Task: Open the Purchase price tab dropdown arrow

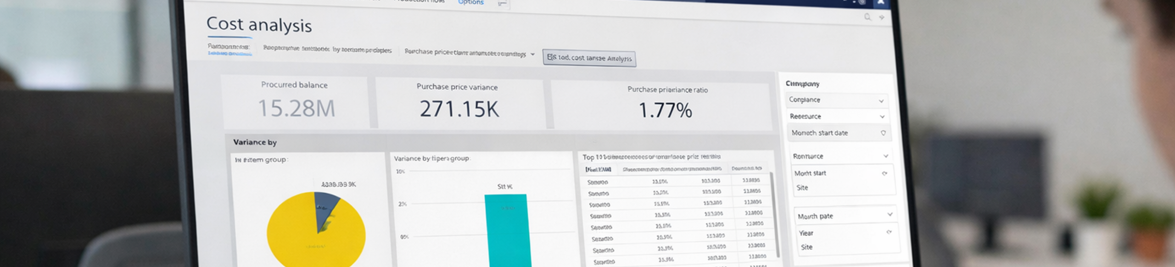Action: coord(532,54)
